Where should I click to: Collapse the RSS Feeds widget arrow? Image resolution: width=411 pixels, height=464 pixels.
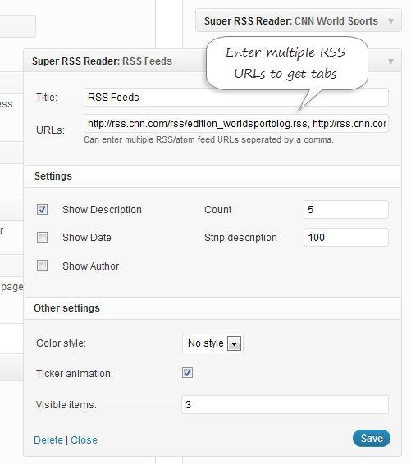point(390,61)
